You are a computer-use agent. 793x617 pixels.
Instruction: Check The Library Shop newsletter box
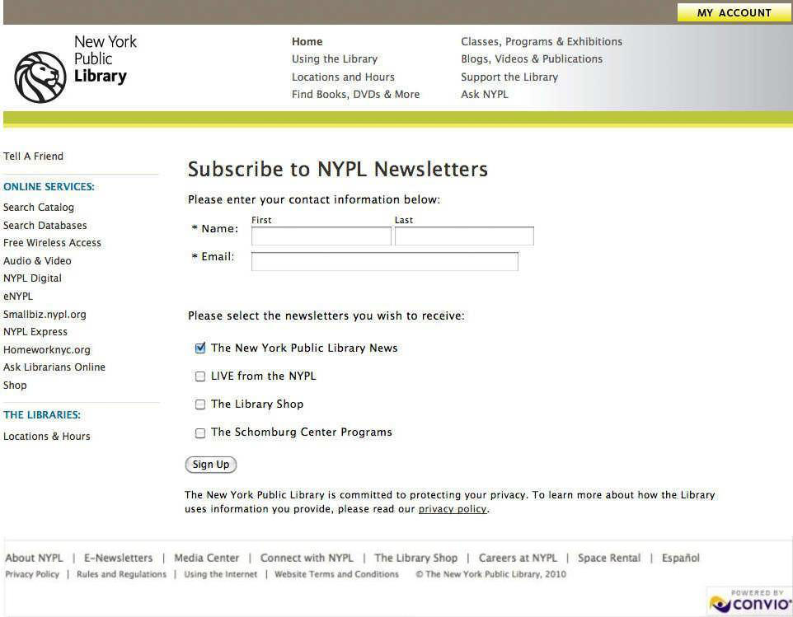(200, 404)
